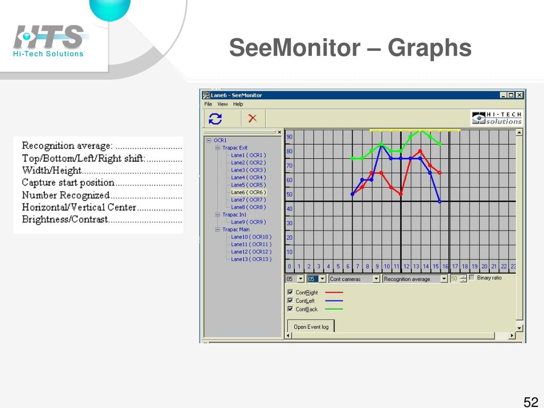Viewport: 544px width, 408px height.
Task: Click horizontal scrollbar right arrow
Action: point(512,336)
